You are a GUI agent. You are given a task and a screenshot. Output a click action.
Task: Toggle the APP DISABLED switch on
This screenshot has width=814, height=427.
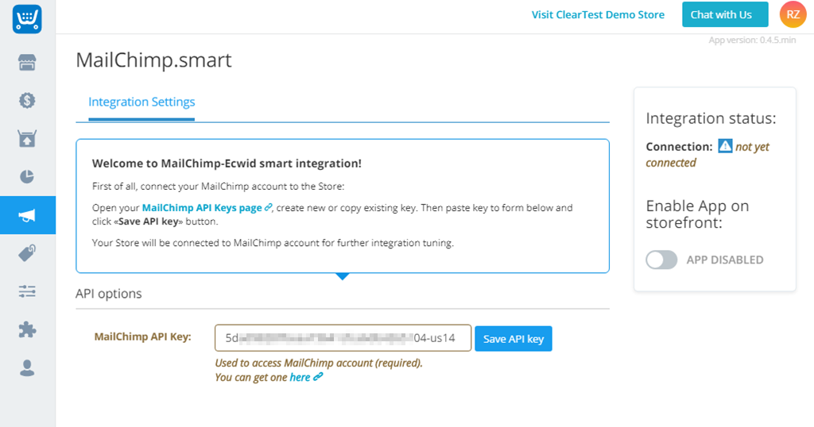[661, 260]
